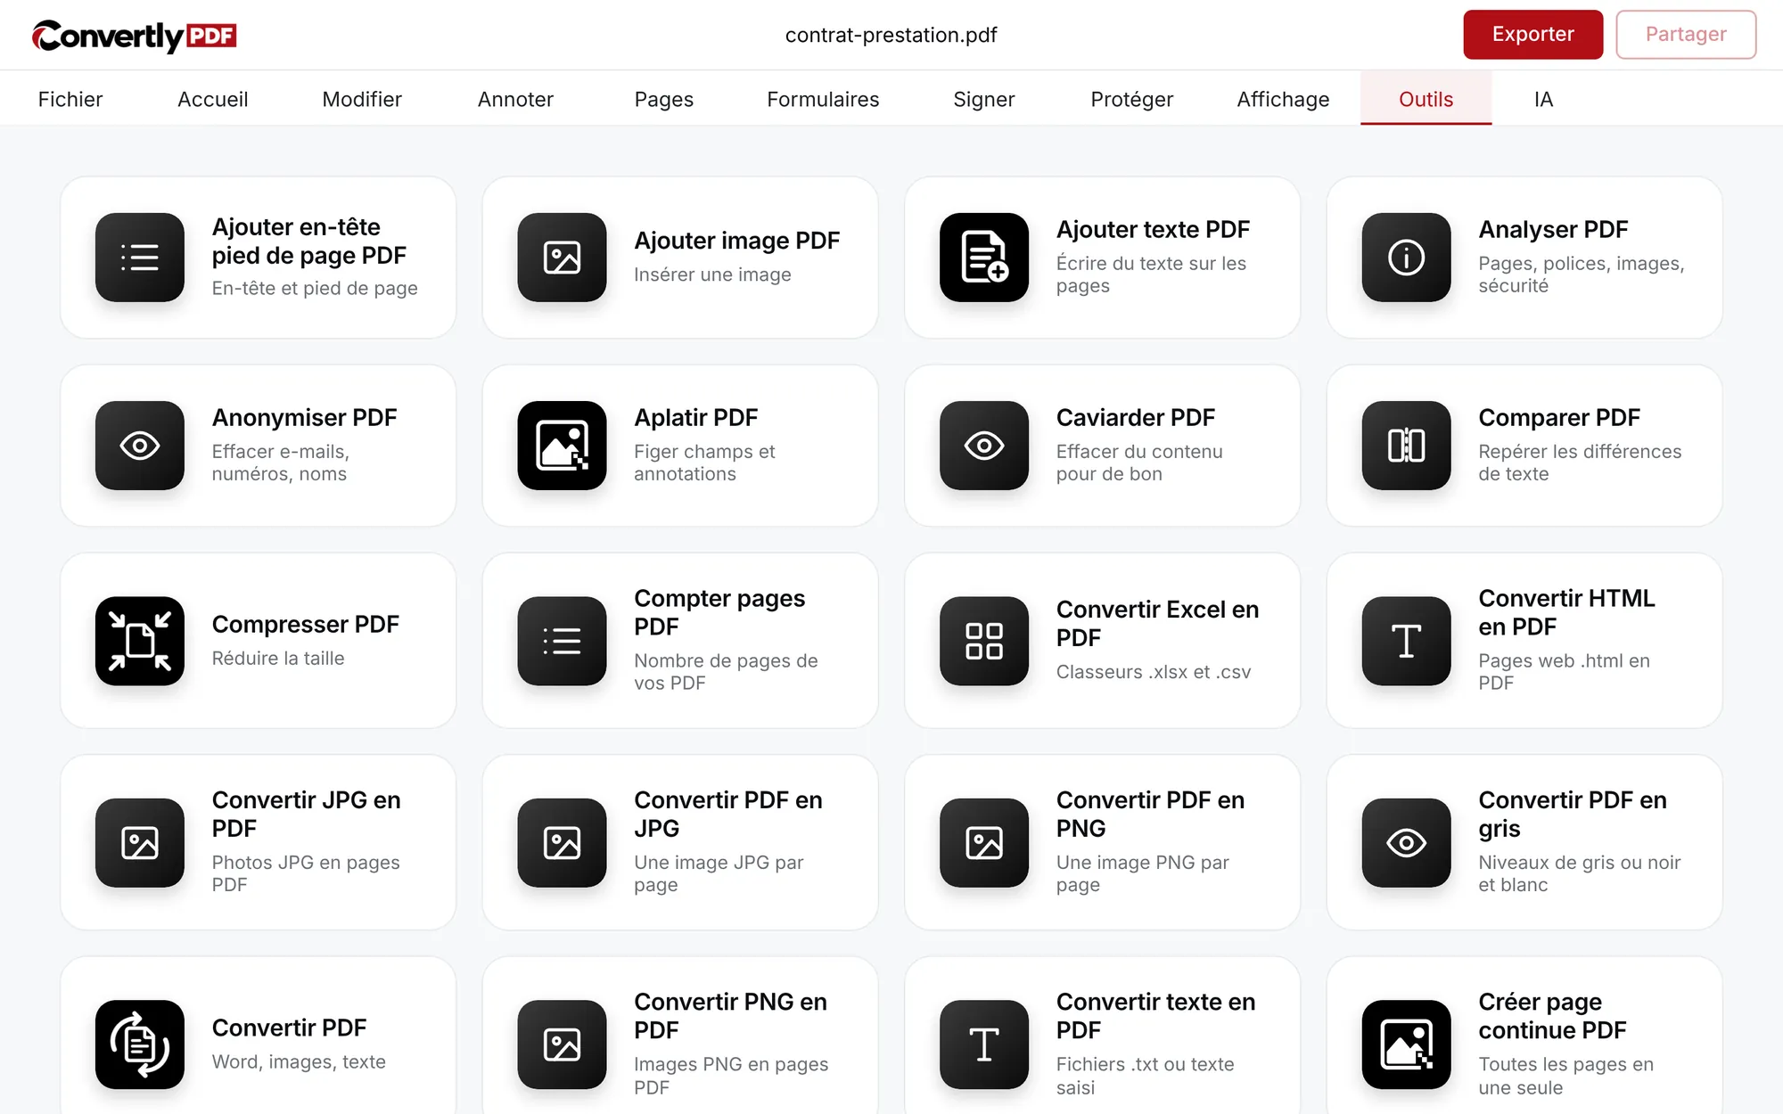This screenshot has height=1114, width=1783.
Task: Click the Comparer PDF title text
Action: click(x=1559, y=417)
